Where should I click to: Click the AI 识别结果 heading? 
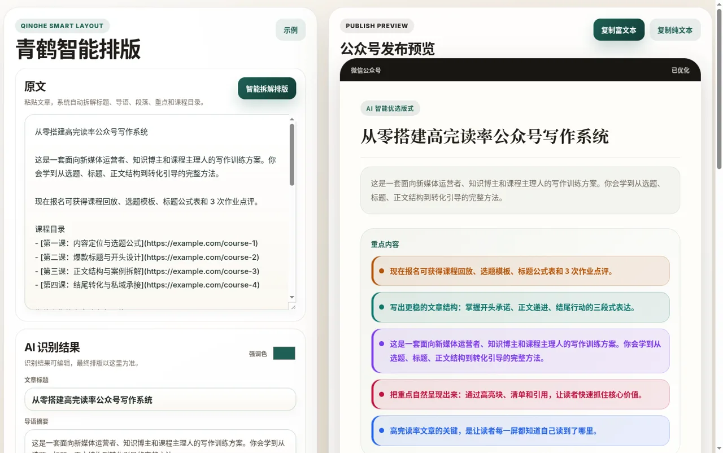click(52, 347)
